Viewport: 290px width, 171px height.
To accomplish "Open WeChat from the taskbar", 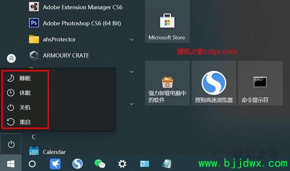I will 100,164.
